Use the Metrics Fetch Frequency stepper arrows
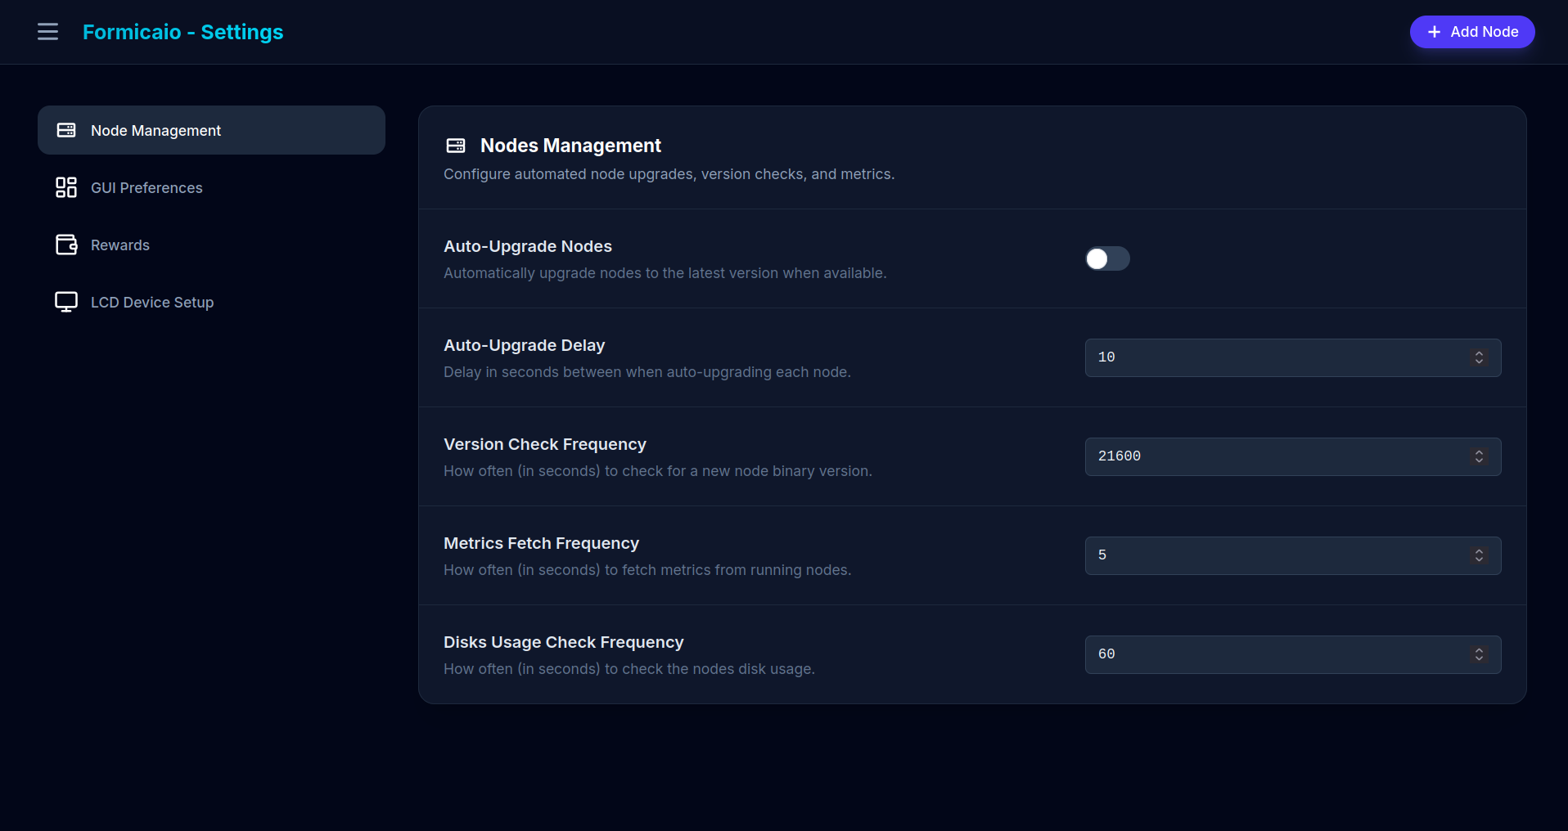The height and width of the screenshot is (831, 1568). (1479, 555)
